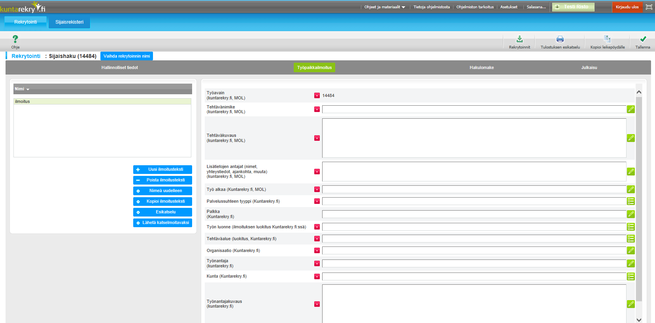
Task: Click Testi Risto user button
Action: coord(573,7)
